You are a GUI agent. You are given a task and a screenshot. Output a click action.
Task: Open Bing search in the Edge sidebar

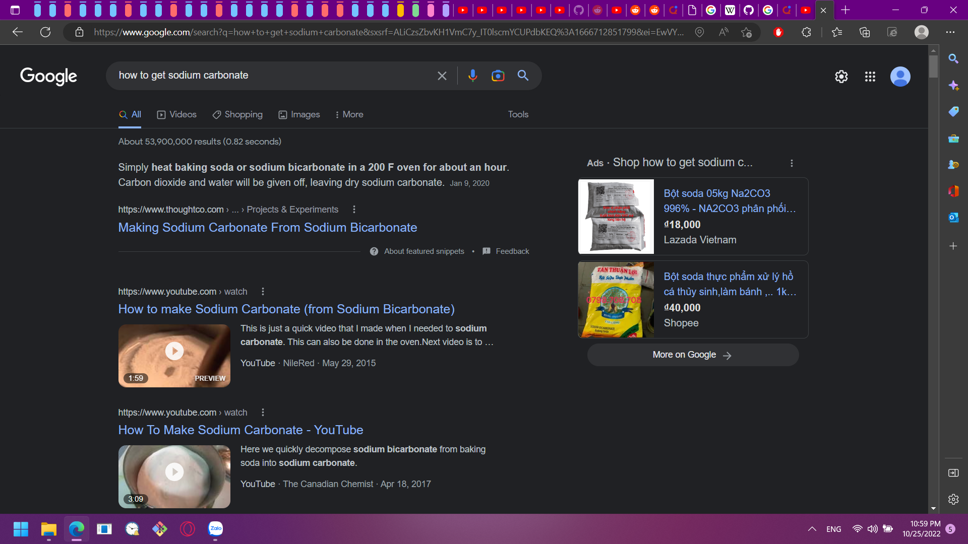coord(953,58)
